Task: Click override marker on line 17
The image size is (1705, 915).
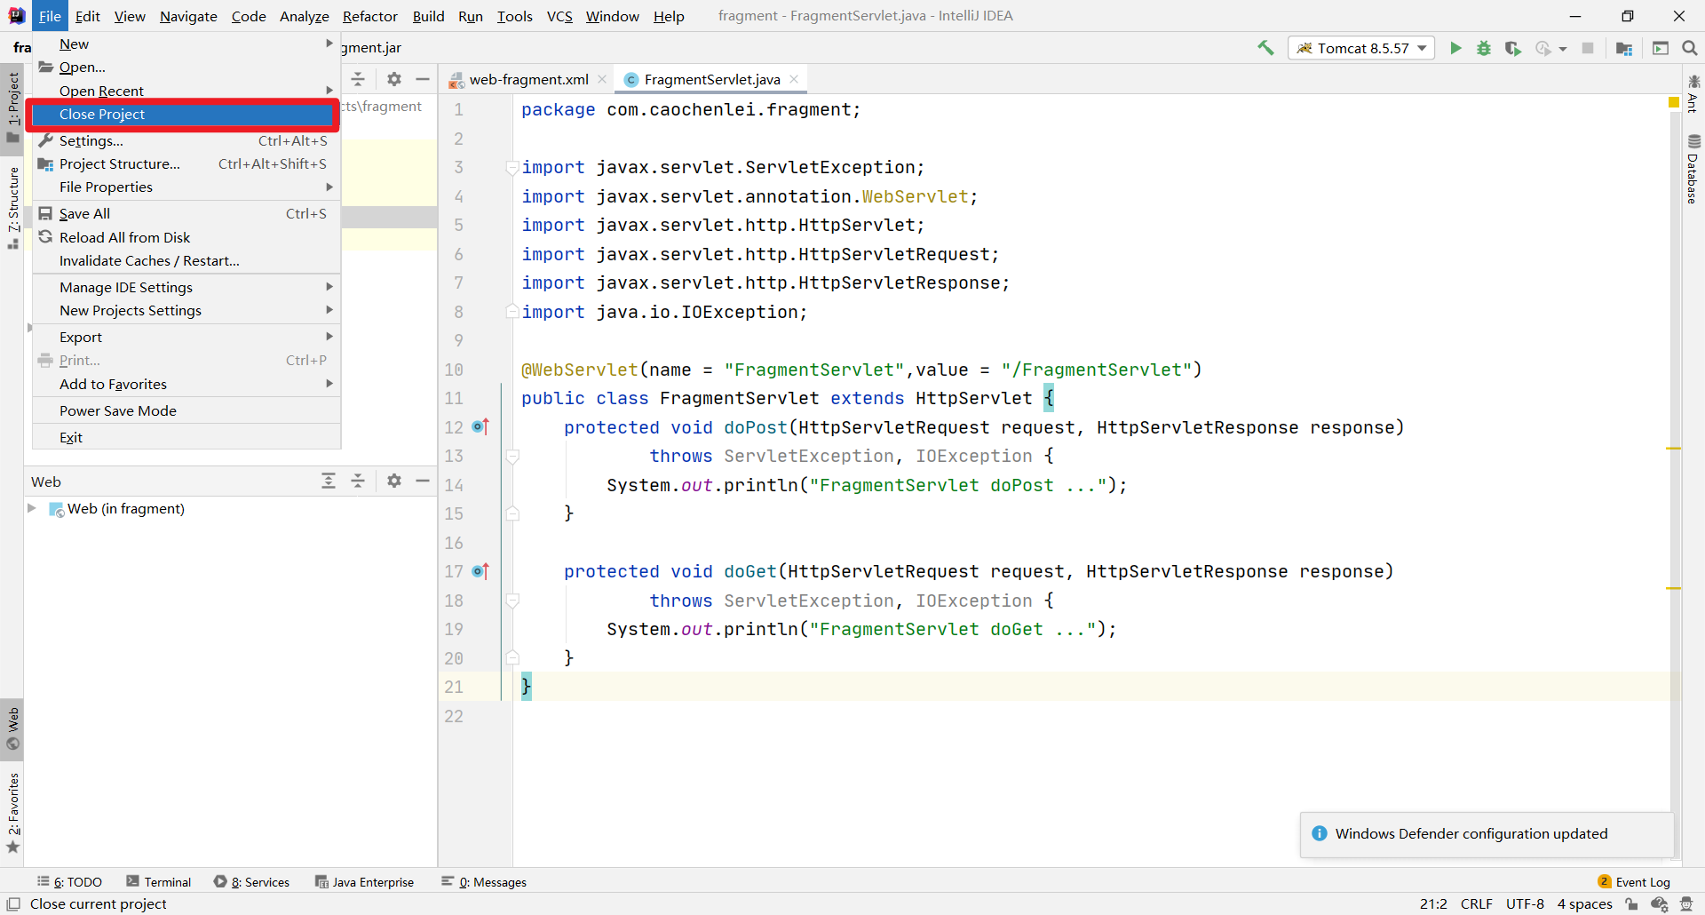Action: 480,571
